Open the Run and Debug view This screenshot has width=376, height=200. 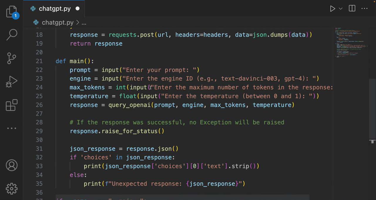[12, 81]
